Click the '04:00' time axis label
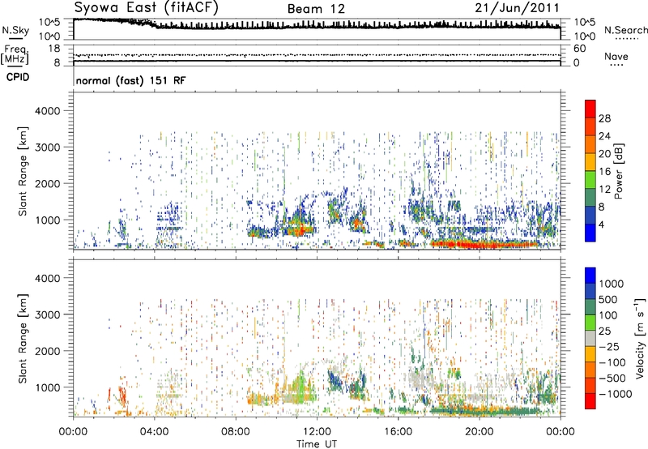The image size is (648, 449). [x=154, y=432]
